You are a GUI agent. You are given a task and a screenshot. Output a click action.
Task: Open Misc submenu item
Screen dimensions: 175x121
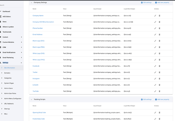tap(6, 114)
